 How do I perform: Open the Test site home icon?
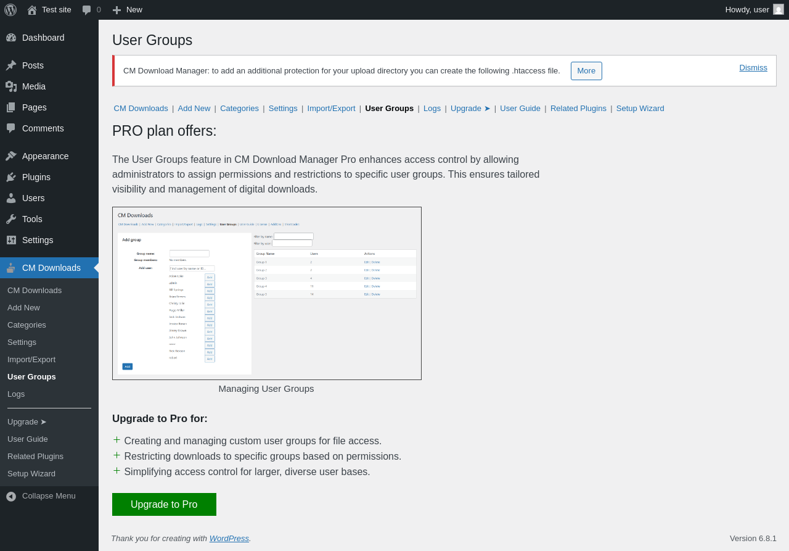pos(32,10)
